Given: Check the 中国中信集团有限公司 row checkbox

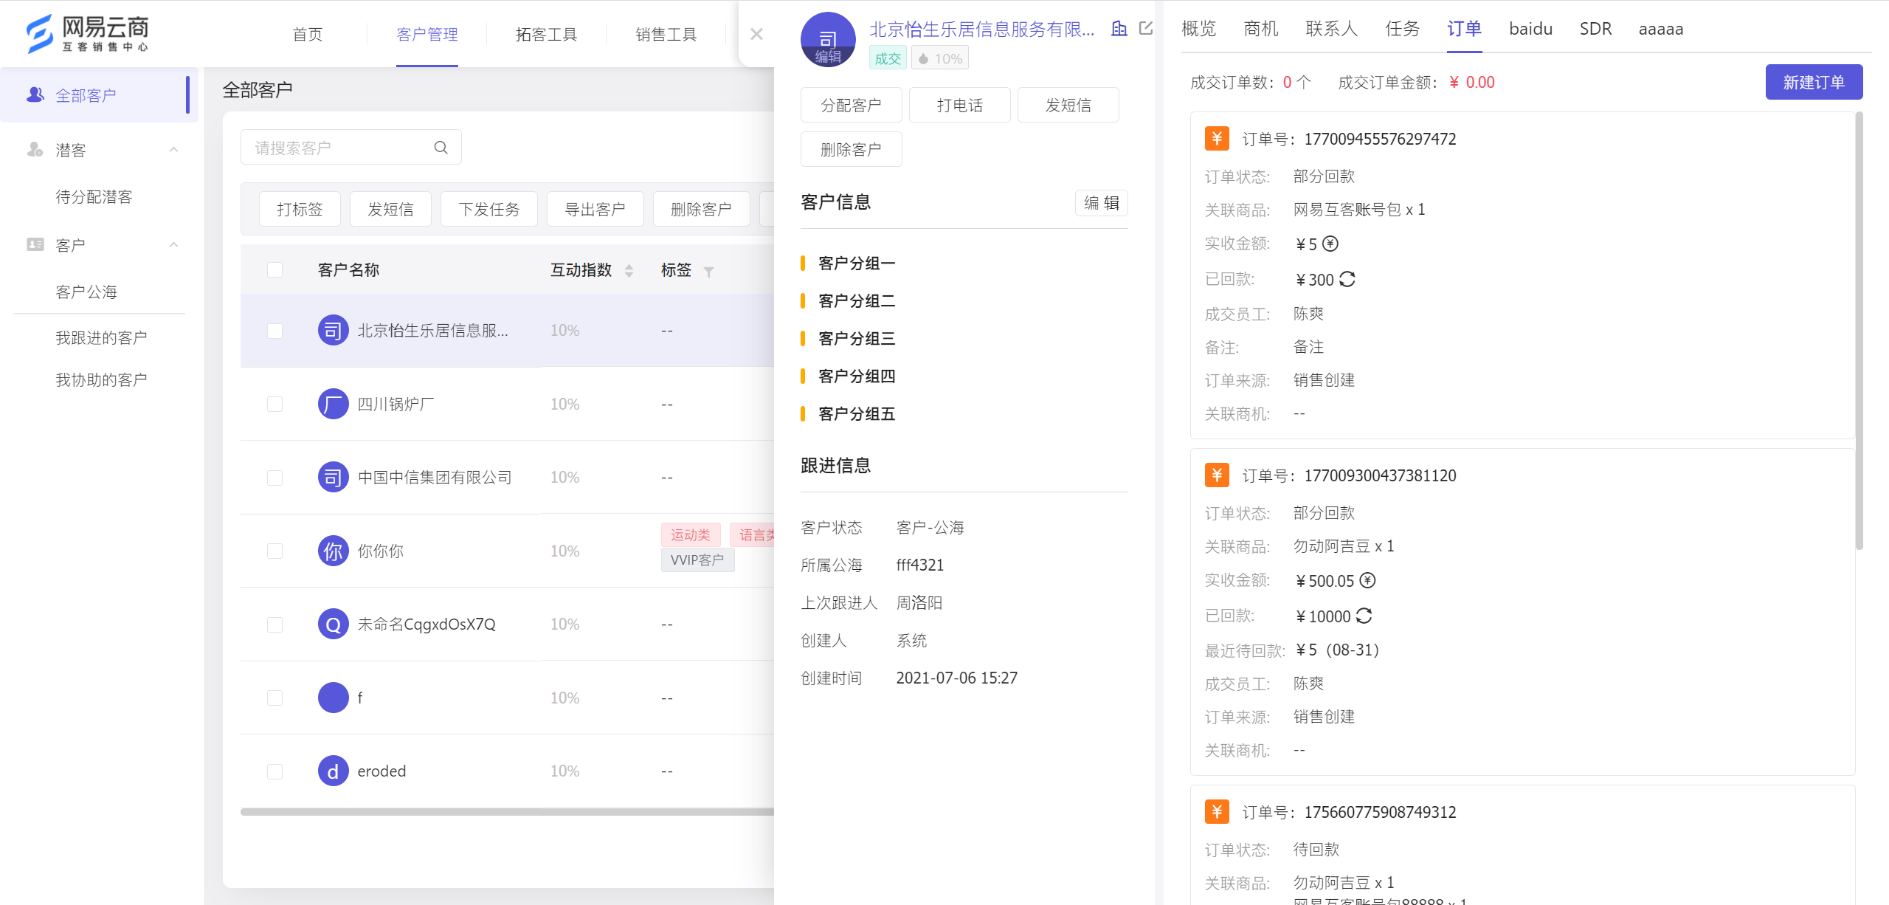Looking at the screenshot, I should click(x=274, y=478).
